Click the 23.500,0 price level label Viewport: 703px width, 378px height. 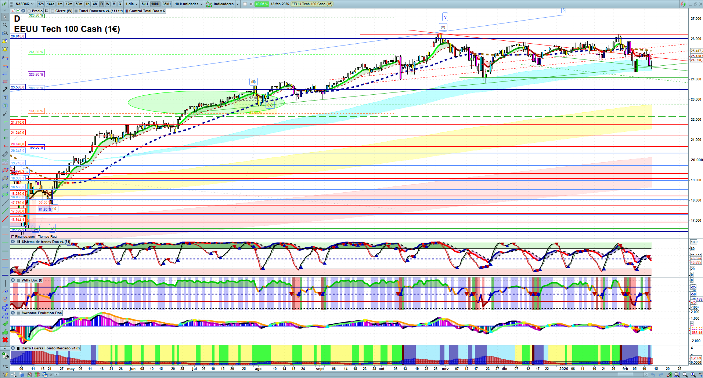(x=18, y=87)
